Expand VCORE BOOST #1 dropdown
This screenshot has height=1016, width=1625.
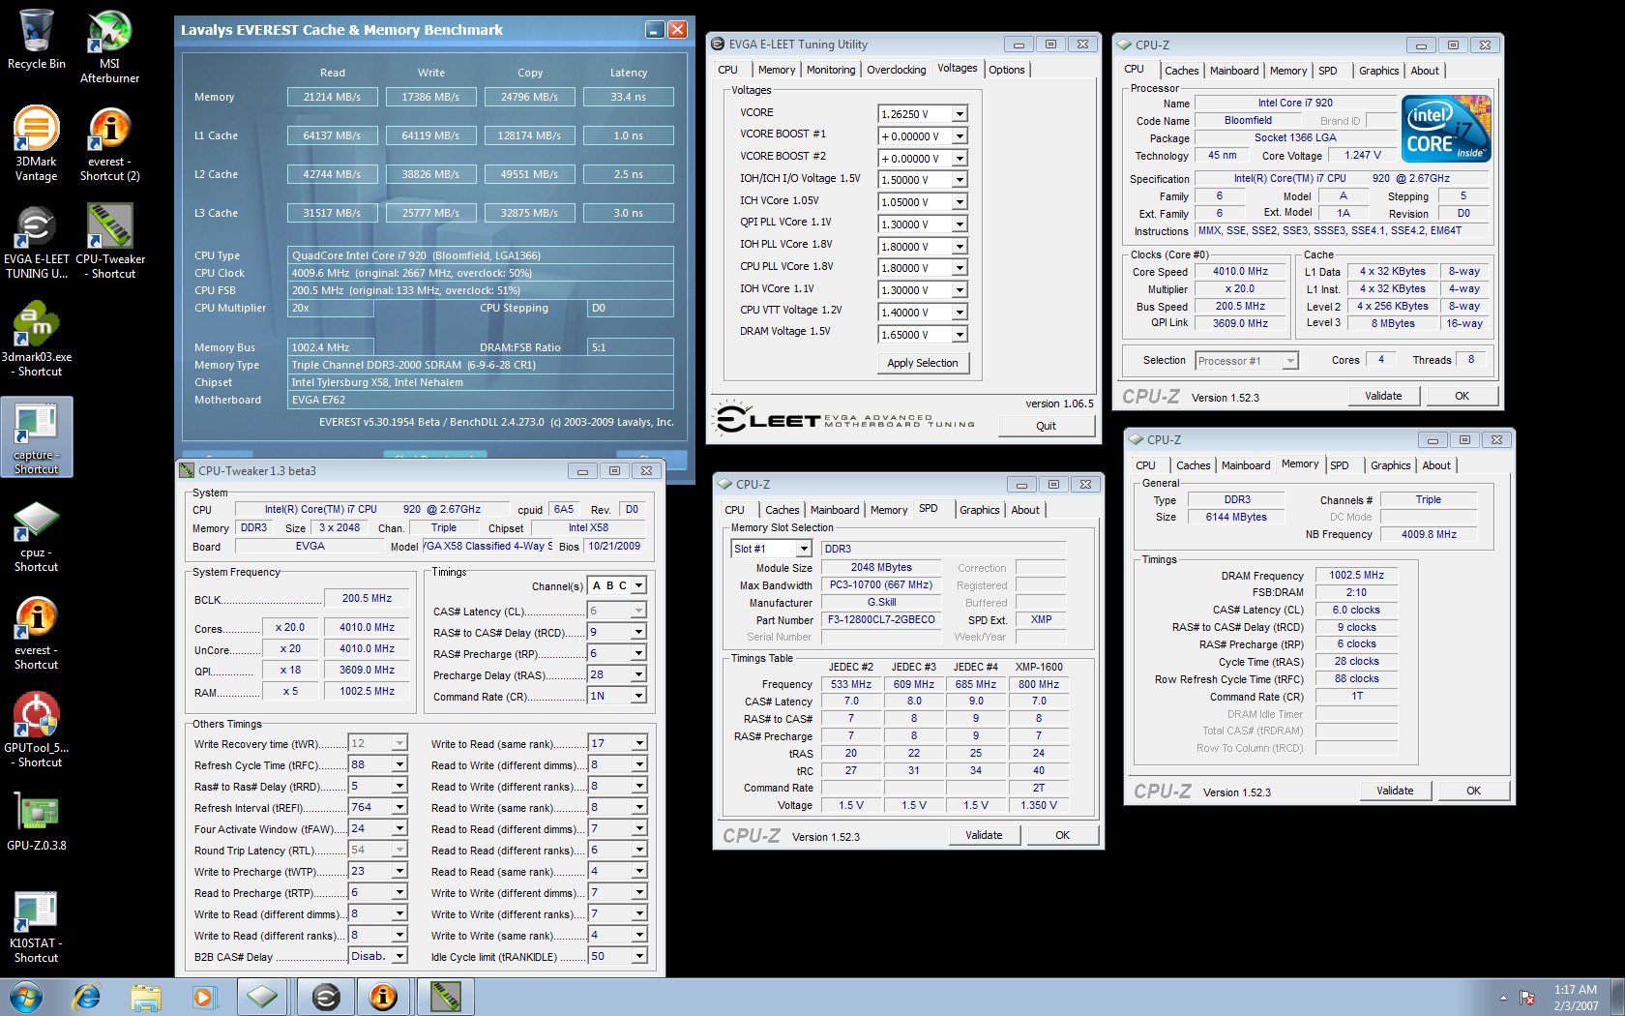960,136
